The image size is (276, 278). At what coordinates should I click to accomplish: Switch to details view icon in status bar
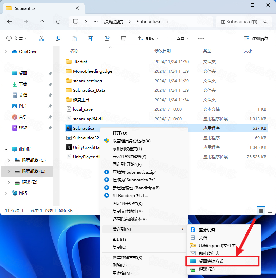[x=261, y=211]
